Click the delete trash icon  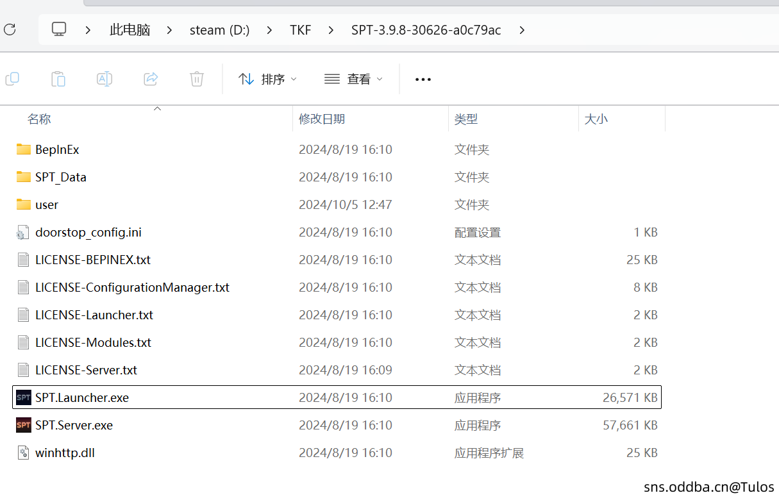click(197, 79)
